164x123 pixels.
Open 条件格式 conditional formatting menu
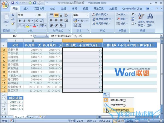(100, 14)
